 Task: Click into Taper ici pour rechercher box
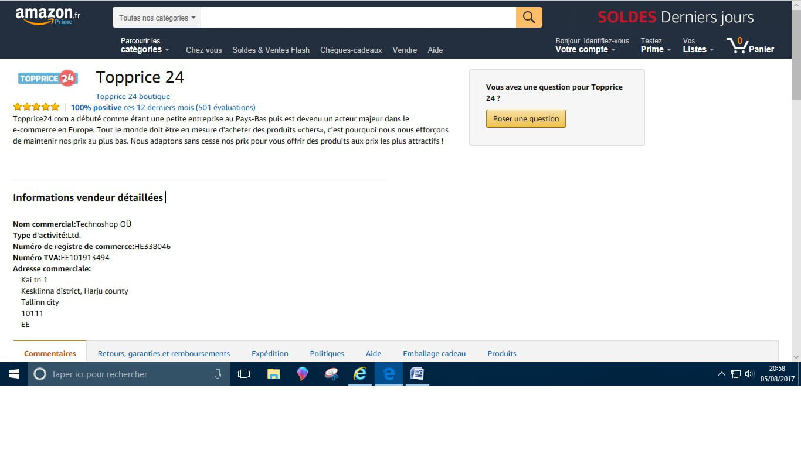[129, 374]
